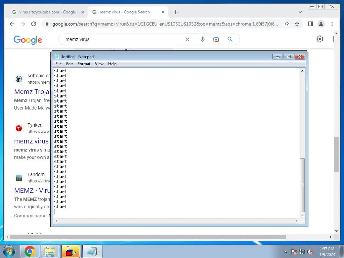Share this page using share icon

(x=286, y=24)
